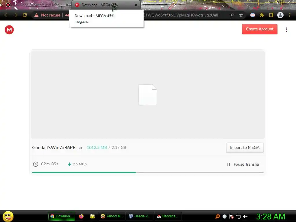Click the MEGA logo icon
Viewport: 296px width, 222px height.
click(x=9, y=30)
